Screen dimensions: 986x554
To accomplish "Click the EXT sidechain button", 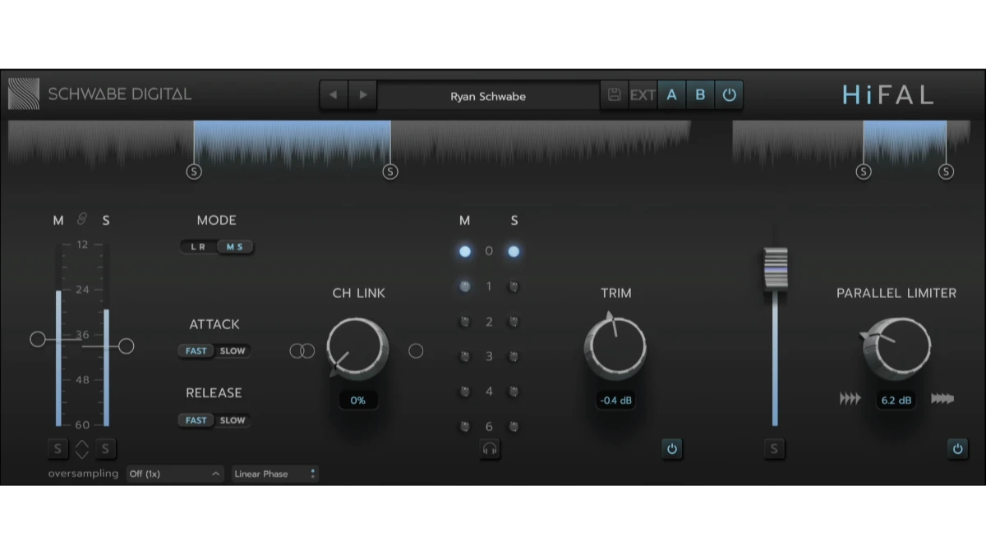I will click(643, 95).
